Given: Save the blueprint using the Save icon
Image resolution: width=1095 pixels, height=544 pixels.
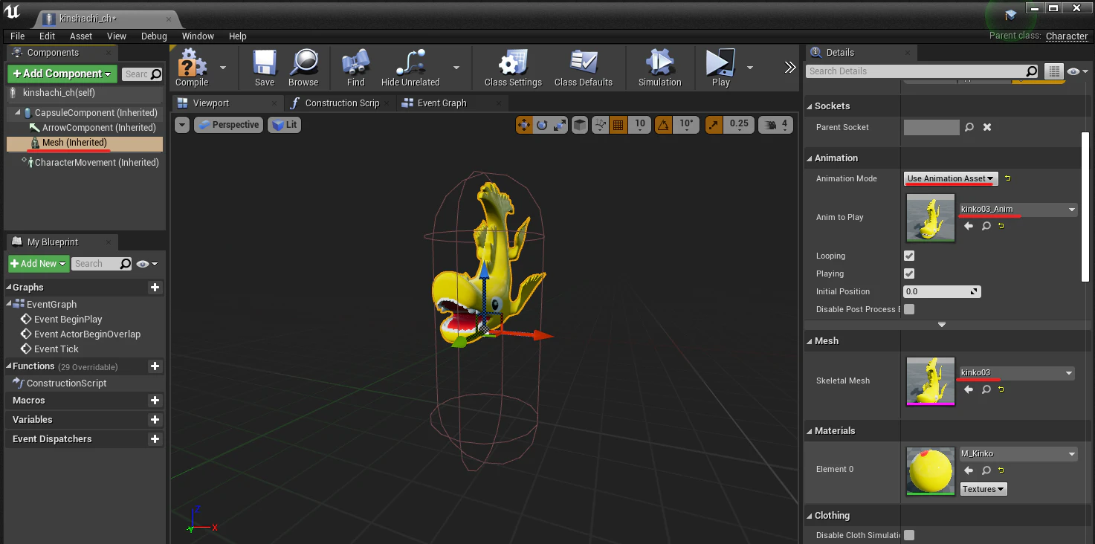Looking at the screenshot, I should pos(265,68).
